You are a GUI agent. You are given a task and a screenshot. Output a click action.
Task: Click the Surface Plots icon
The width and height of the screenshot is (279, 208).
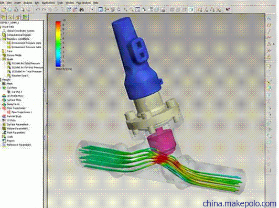click(x=4, y=100)
